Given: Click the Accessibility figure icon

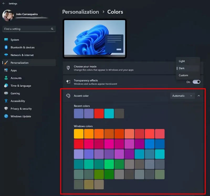Looking at the screenshot, I should click(x=6, y=101).
